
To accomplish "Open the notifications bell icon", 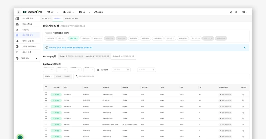I will [x=231, y=12].
